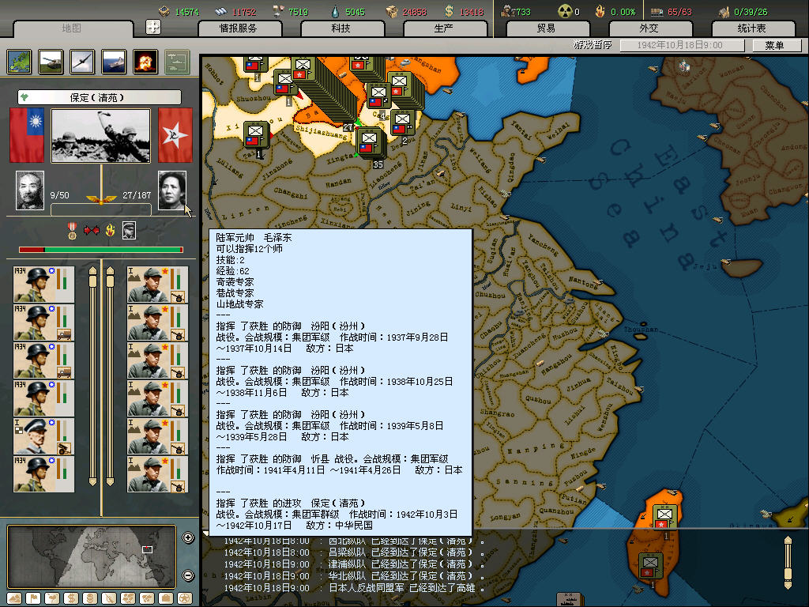
Task: Switch to supply (coin stack) map mode
Action: point(90,598)
